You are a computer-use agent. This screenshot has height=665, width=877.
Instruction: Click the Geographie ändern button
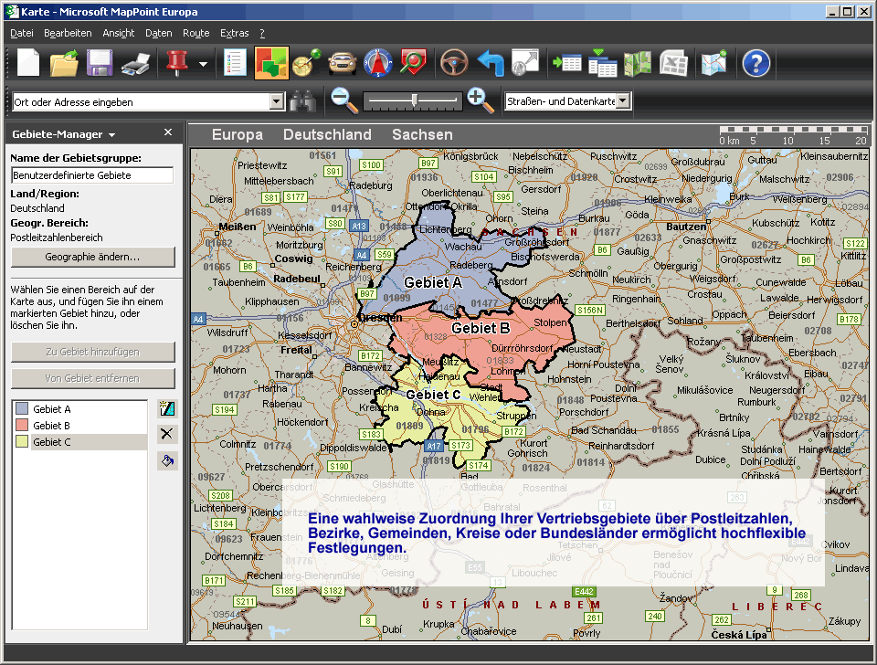pos(92,257)
